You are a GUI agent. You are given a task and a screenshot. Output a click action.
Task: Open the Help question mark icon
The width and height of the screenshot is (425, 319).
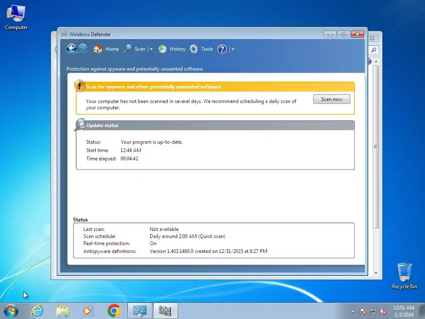(222, 49)
